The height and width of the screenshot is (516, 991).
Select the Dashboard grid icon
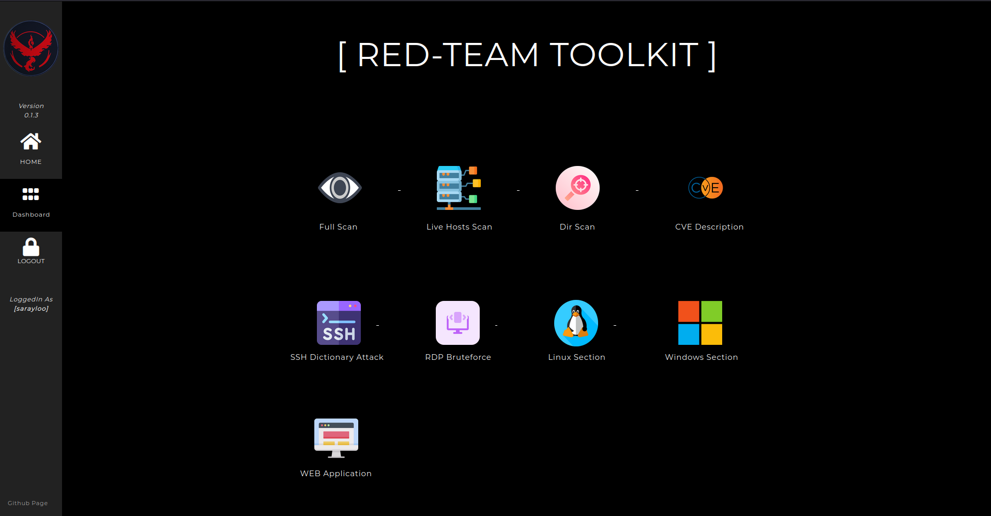coord(31,194)
